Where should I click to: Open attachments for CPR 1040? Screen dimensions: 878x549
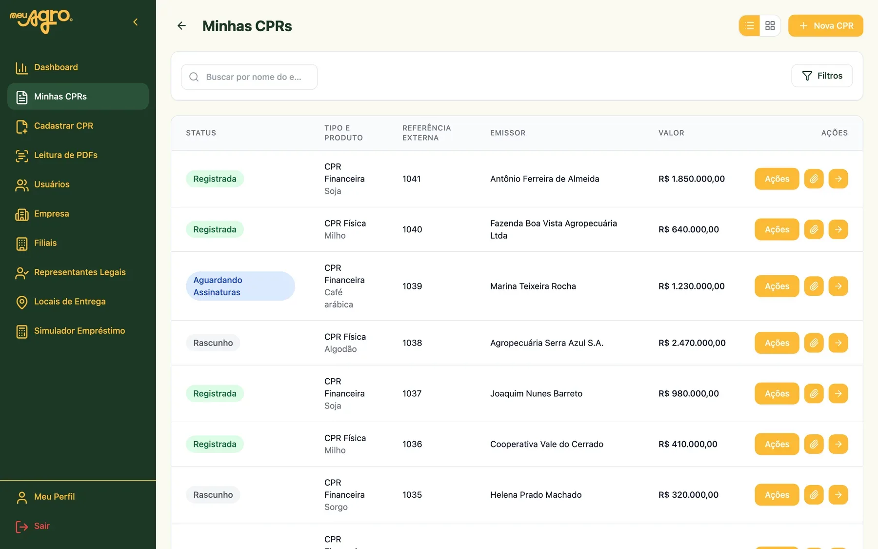point(814,229)
